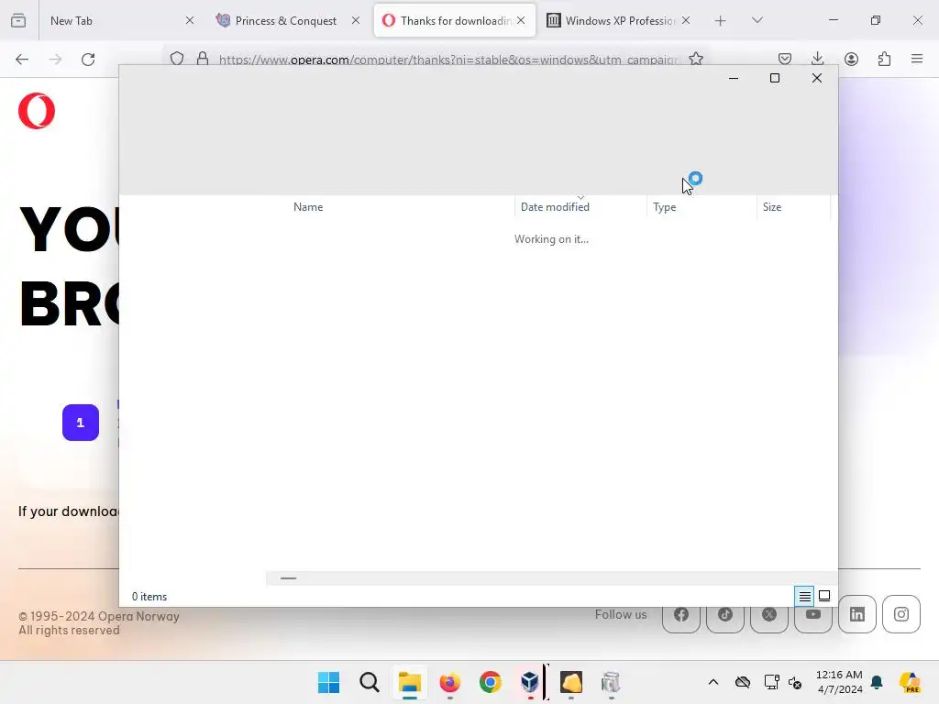Open VirtualBox from taskbar
The height and width of the screenshot is (704, 939).
[x=530, y=682]
